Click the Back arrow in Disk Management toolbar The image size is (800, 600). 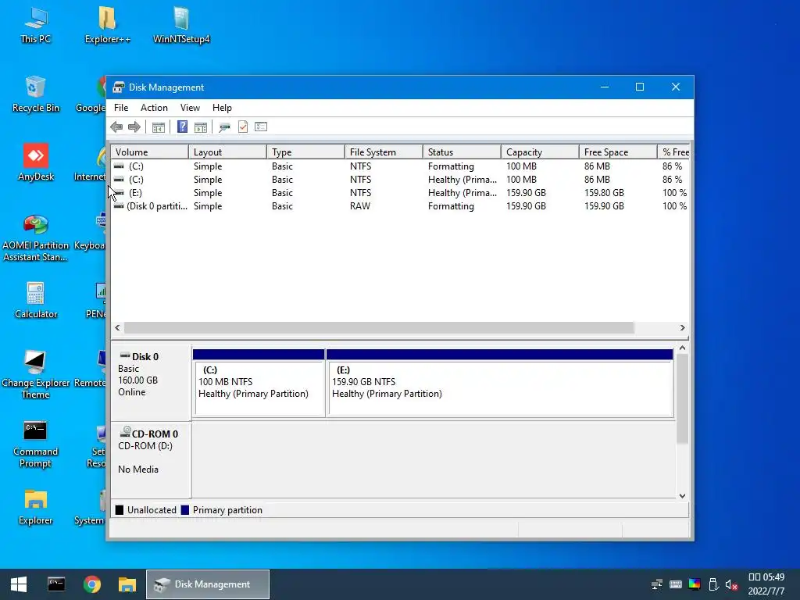(116, 127)
